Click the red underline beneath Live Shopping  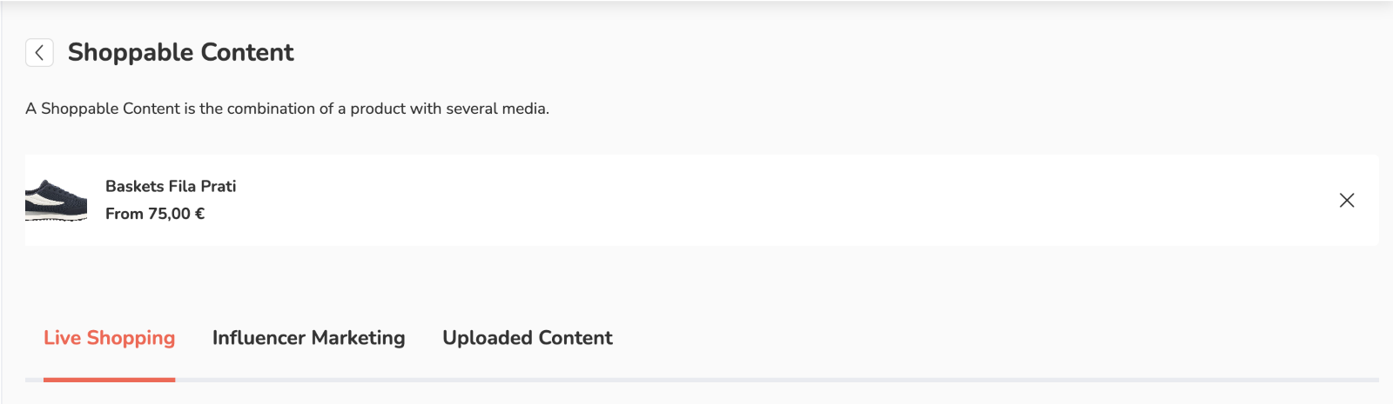tap(109, 380)
